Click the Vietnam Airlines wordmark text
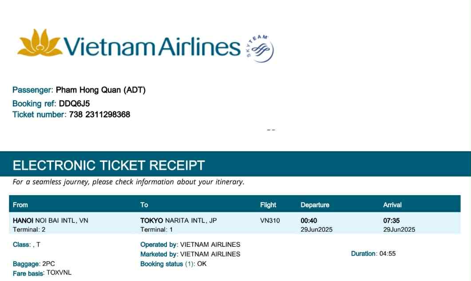471x281 pixels. click(x=152, y=46)
